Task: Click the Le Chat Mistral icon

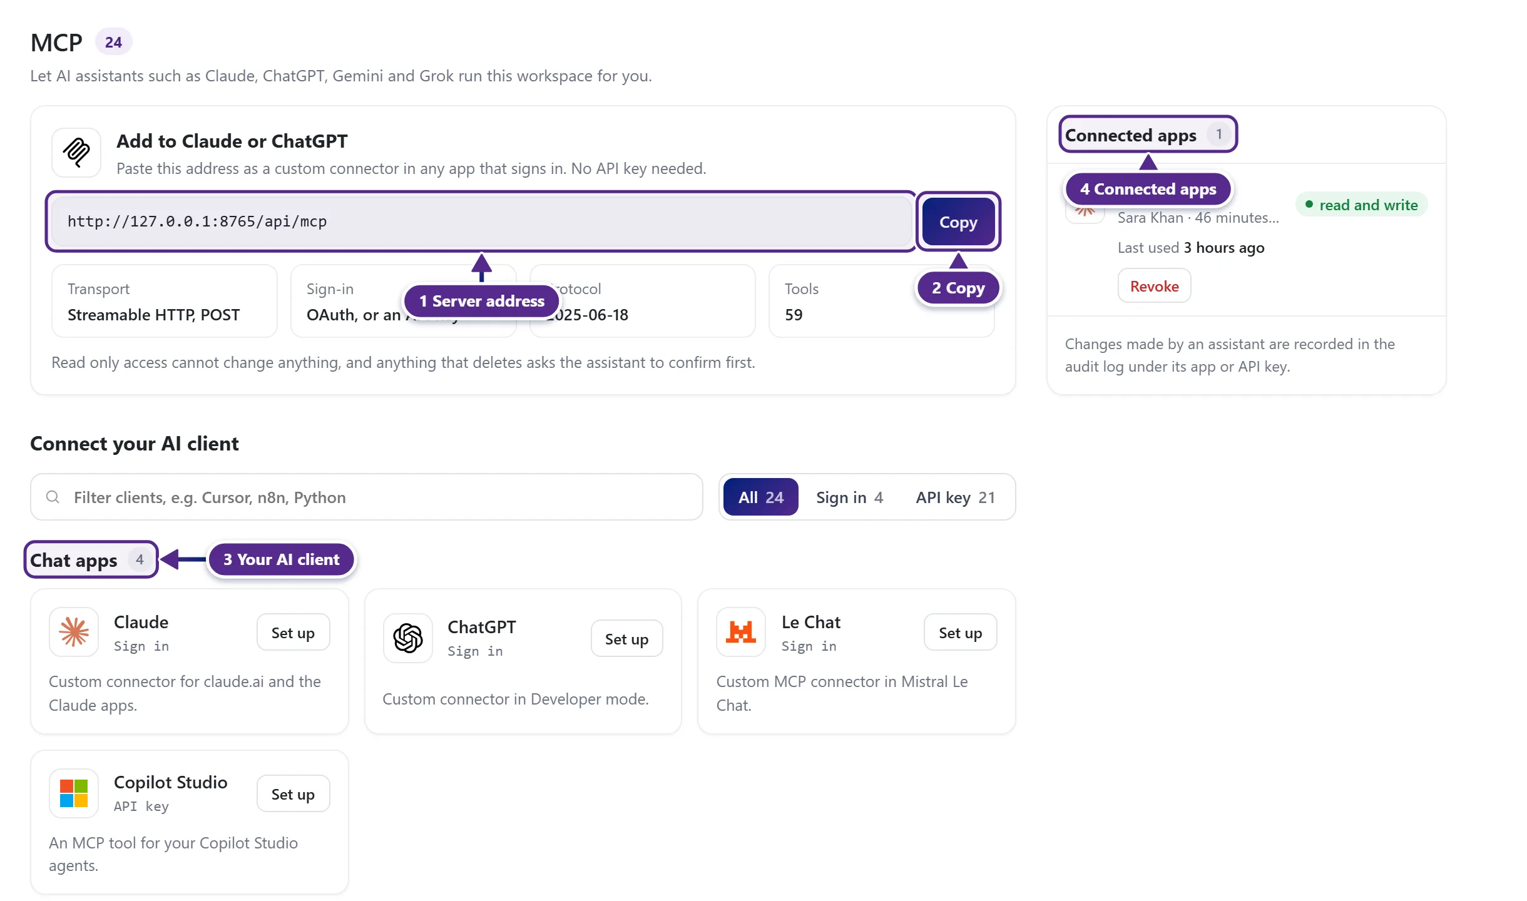Action: pos(741,632)
